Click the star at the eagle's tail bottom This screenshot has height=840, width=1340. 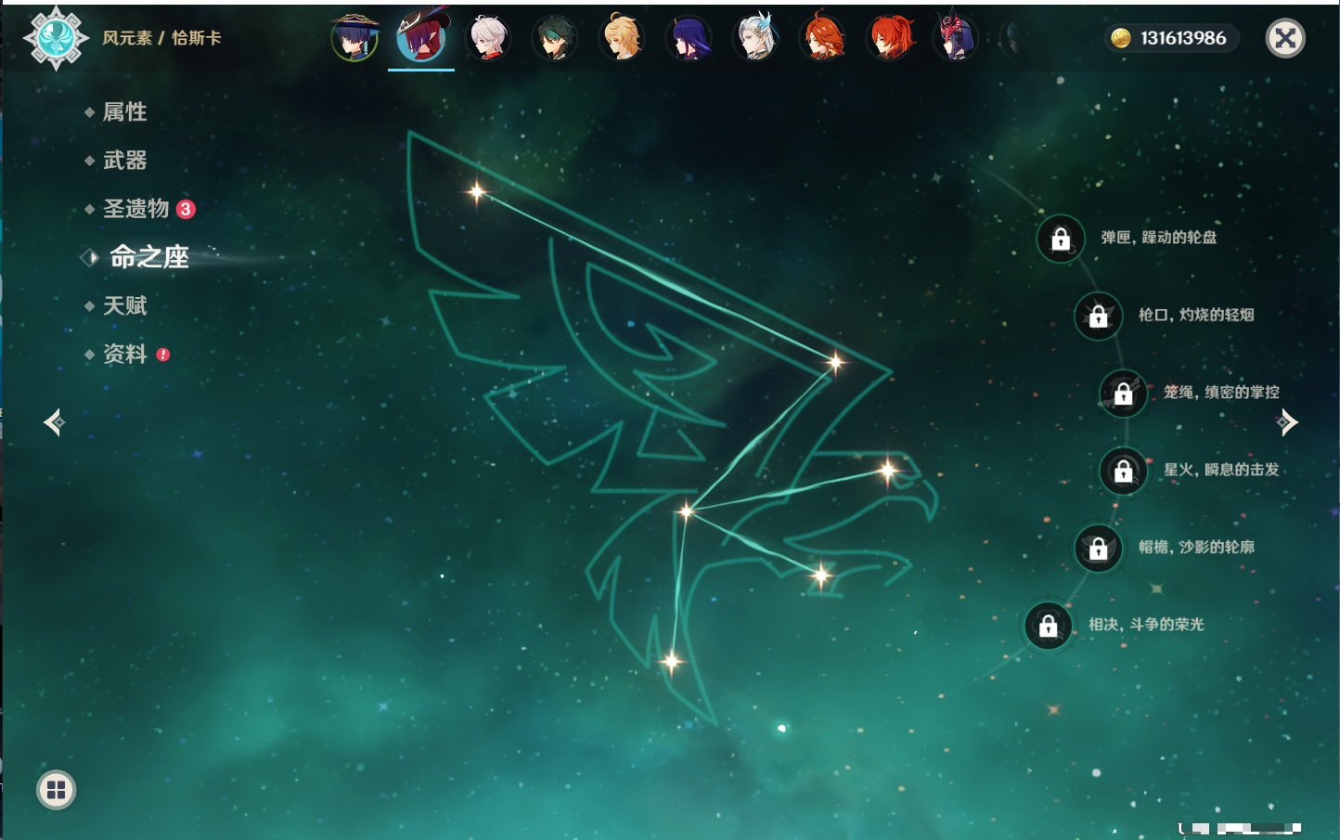tap(671, 662)
